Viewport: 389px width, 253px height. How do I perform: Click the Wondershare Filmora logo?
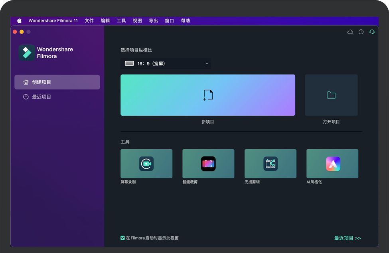(27, 53)
